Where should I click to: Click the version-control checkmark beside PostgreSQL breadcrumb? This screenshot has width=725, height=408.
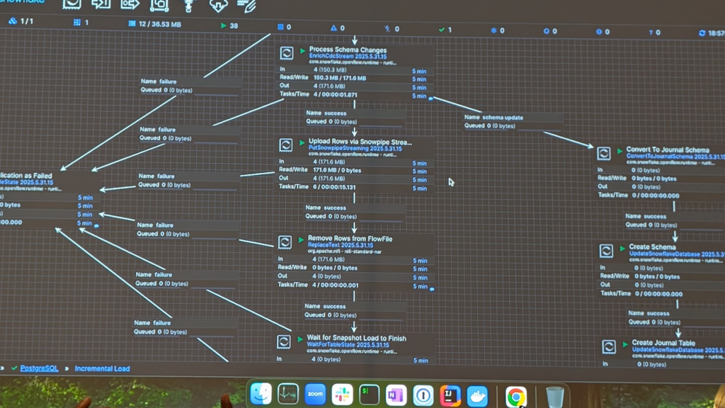point(14,368)
